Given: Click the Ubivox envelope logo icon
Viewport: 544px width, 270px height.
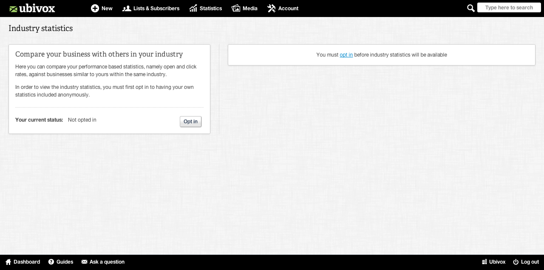Looking at the screenshot, I should (x=13, y=9).
